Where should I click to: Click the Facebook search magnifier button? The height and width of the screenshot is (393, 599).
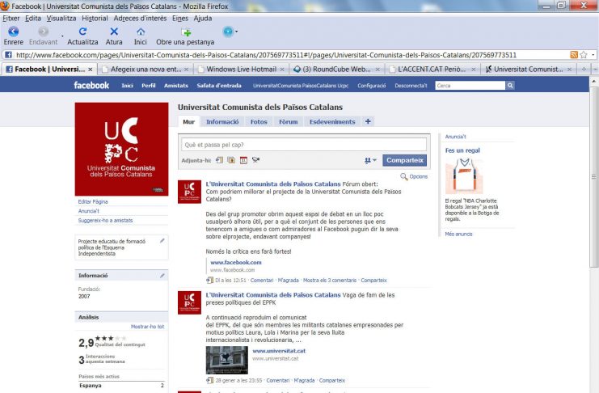[x=510, y=86]
